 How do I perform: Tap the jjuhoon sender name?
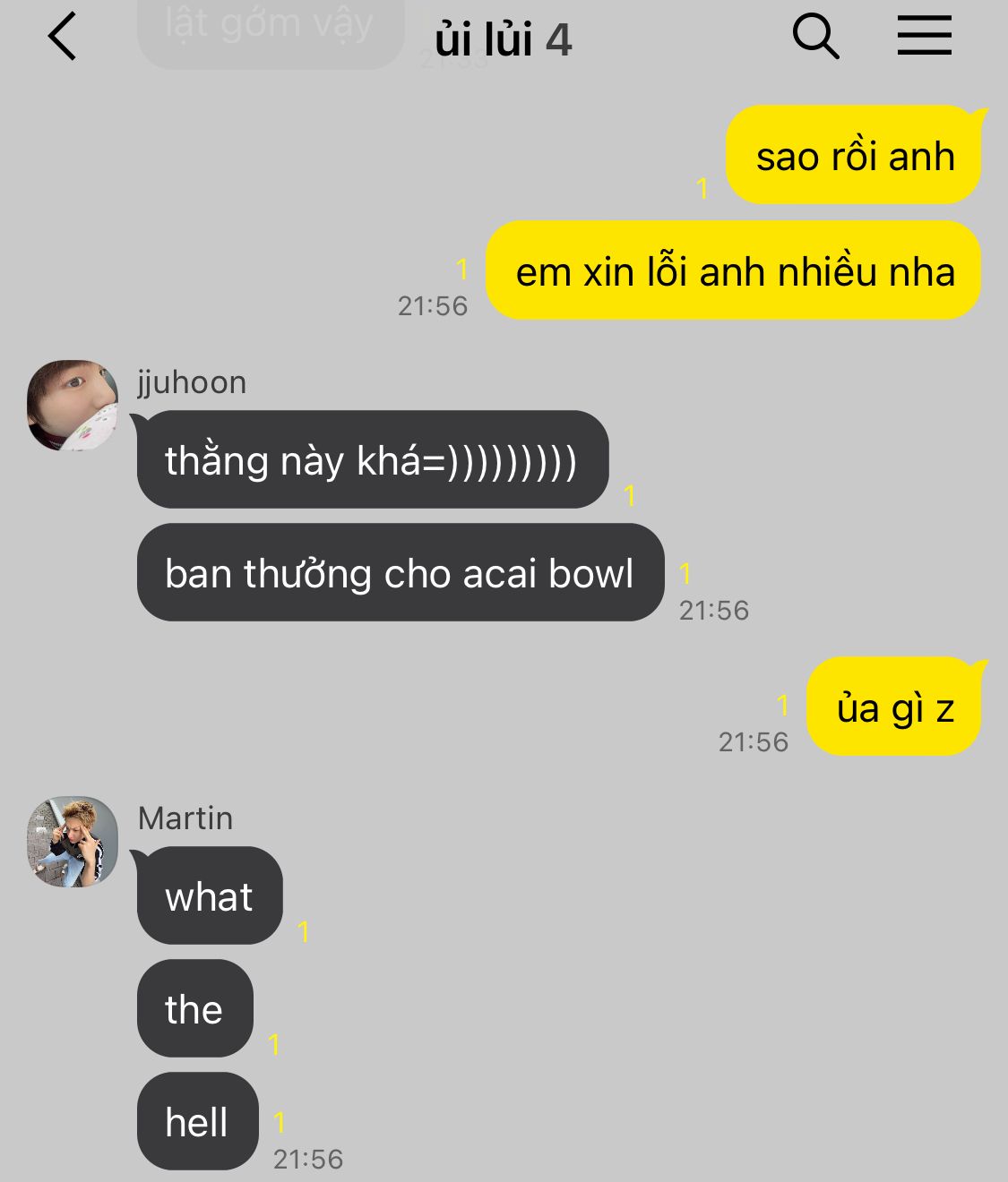click(192, 382)
